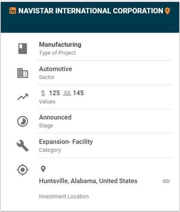Click the 145 jobs value
This screenshot has width=180, height=212.
click(x=78, y=93)
